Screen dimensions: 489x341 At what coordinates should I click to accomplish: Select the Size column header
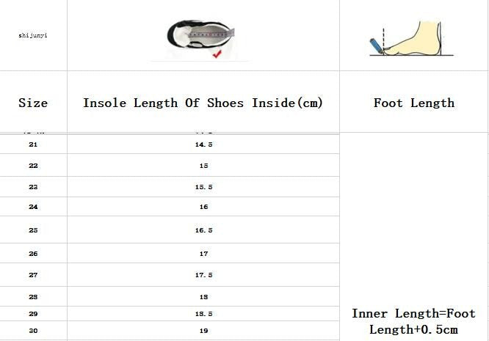pos(33,103)
